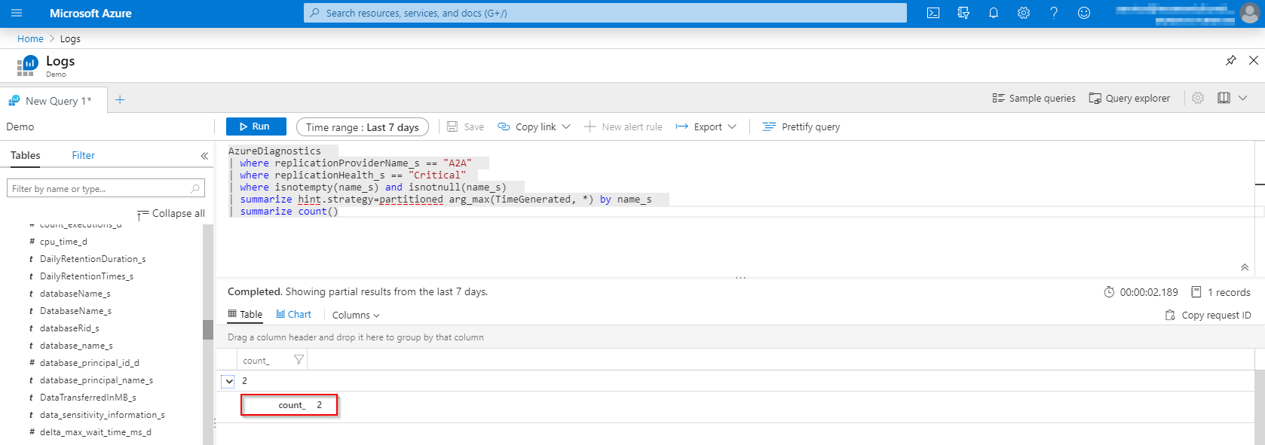Open Query explorer
The image size is (1265, 445).
pyautogui.click(x=1129, y=98)
